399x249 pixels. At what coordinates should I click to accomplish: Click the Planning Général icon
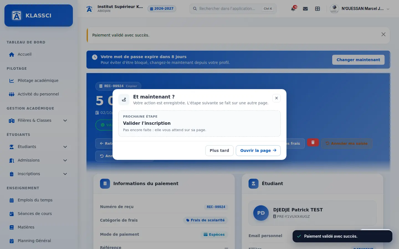[12, 241]
